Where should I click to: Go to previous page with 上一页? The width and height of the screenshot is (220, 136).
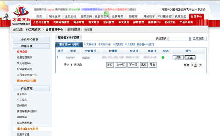(121, 65)
